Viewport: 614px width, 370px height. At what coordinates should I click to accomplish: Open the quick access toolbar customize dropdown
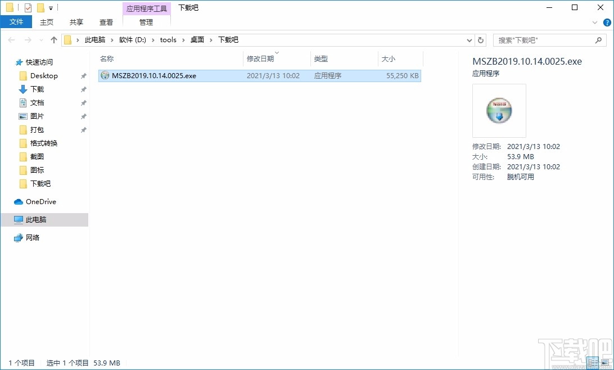pyautogui.click(x=51, y=8)
